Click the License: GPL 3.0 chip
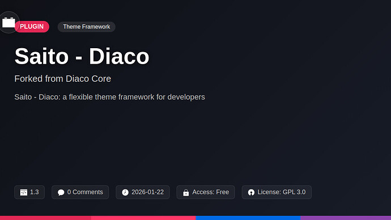Viewport: 391px width, 220px height. [277, 192]
